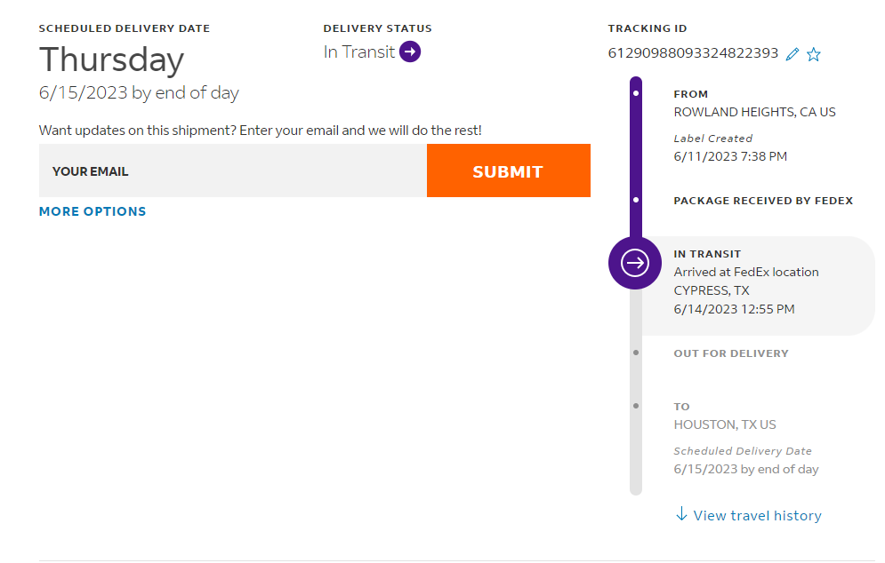Click the Out for Delivery step label
Viewport: 885px width, 563px height.
731,353
